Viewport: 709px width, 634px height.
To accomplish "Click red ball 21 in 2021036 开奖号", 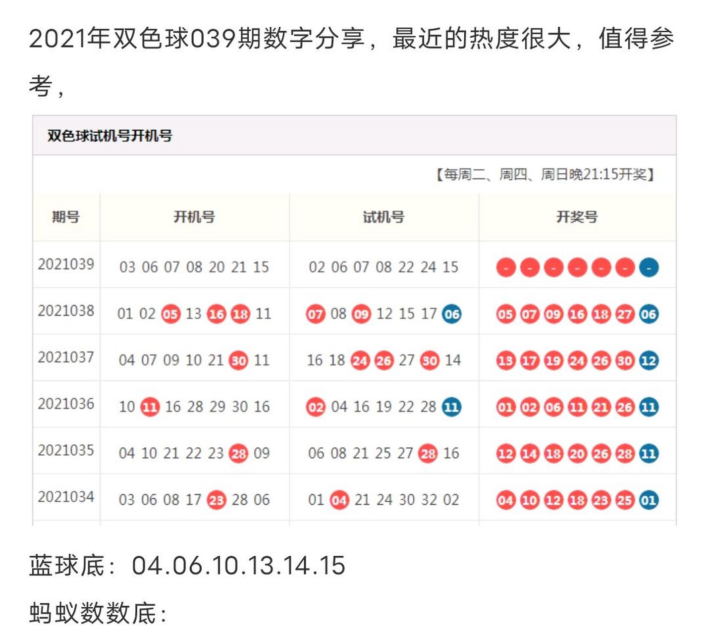I will (x=601, y=407).
